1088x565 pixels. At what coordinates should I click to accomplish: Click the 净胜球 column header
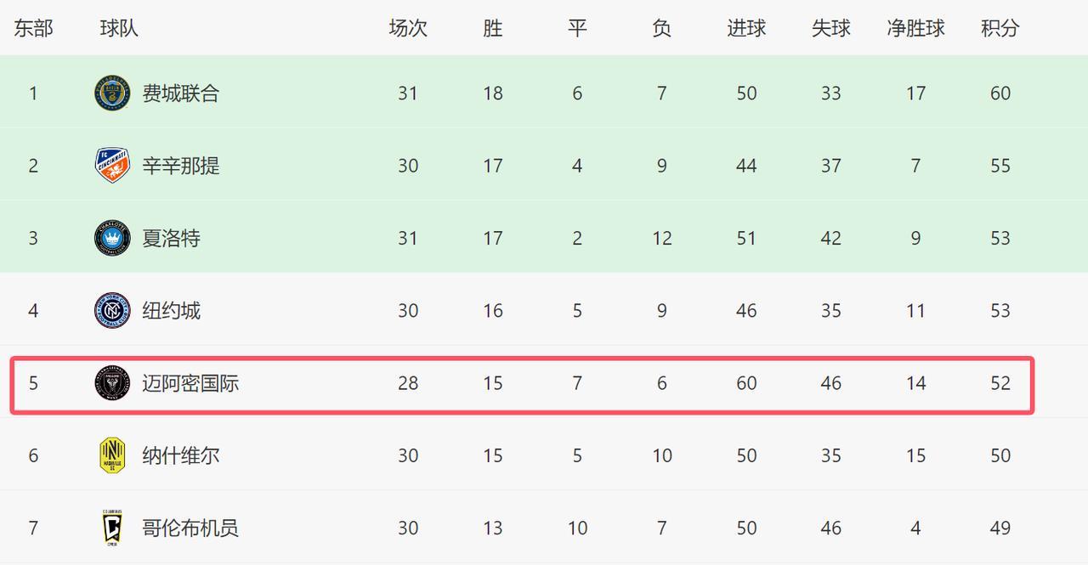coord(915,28)
